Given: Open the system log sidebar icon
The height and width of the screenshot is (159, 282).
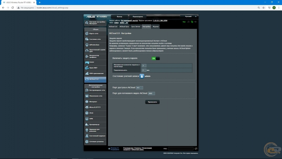Looking at the screenshot, I should tap(87, 136).
